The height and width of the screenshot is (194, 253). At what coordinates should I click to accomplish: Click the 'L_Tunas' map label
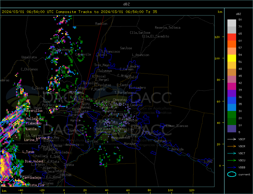[28, 152]
